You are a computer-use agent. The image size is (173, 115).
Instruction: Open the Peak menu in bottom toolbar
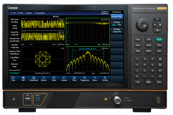coord(54,79)
